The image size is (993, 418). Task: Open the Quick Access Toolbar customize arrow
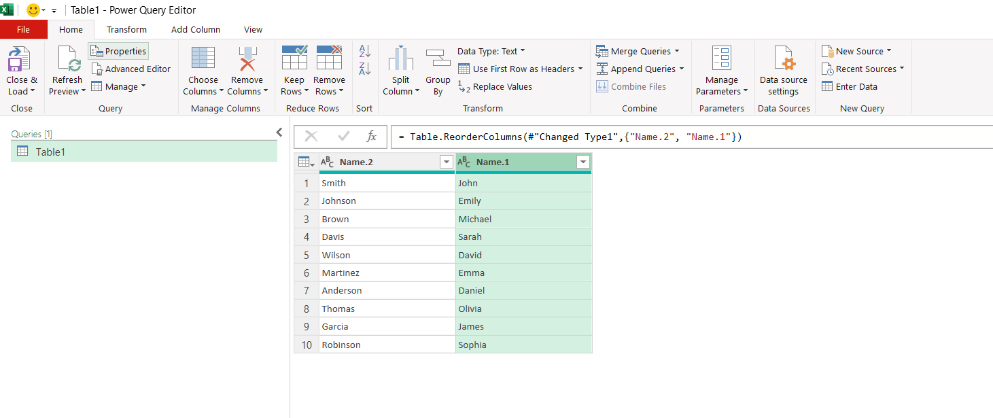pos(54,11)
